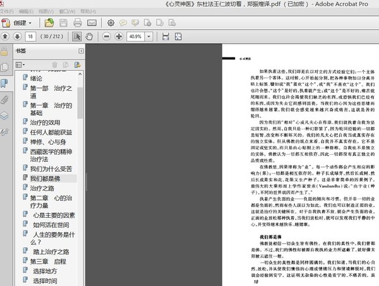
Task: Select bookmark 西藏医学的精神治疗法
Action: coord(51,155)
